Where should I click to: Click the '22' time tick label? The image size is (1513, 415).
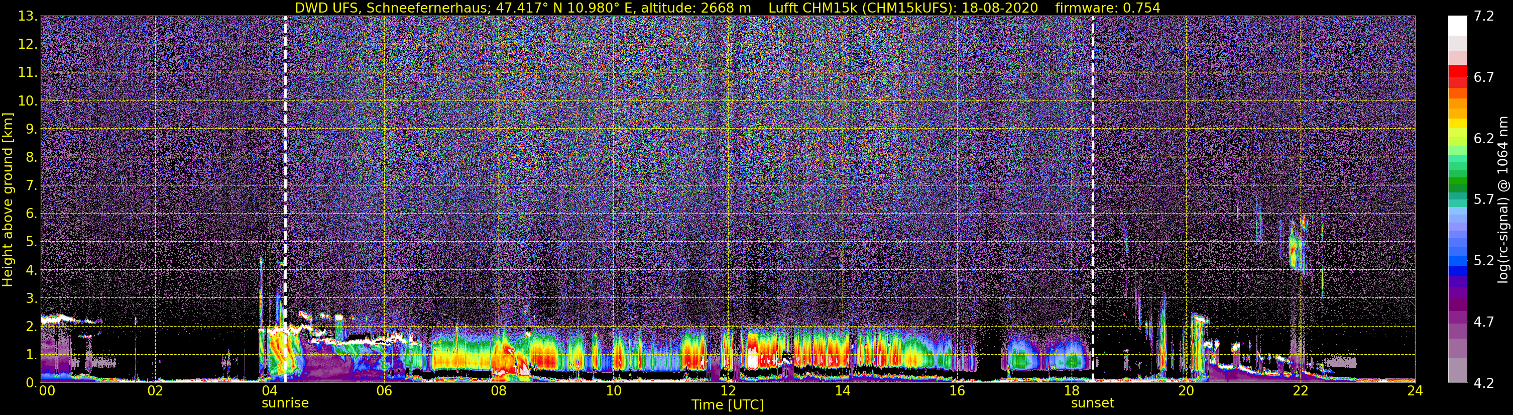click(x=1301, y=391)
